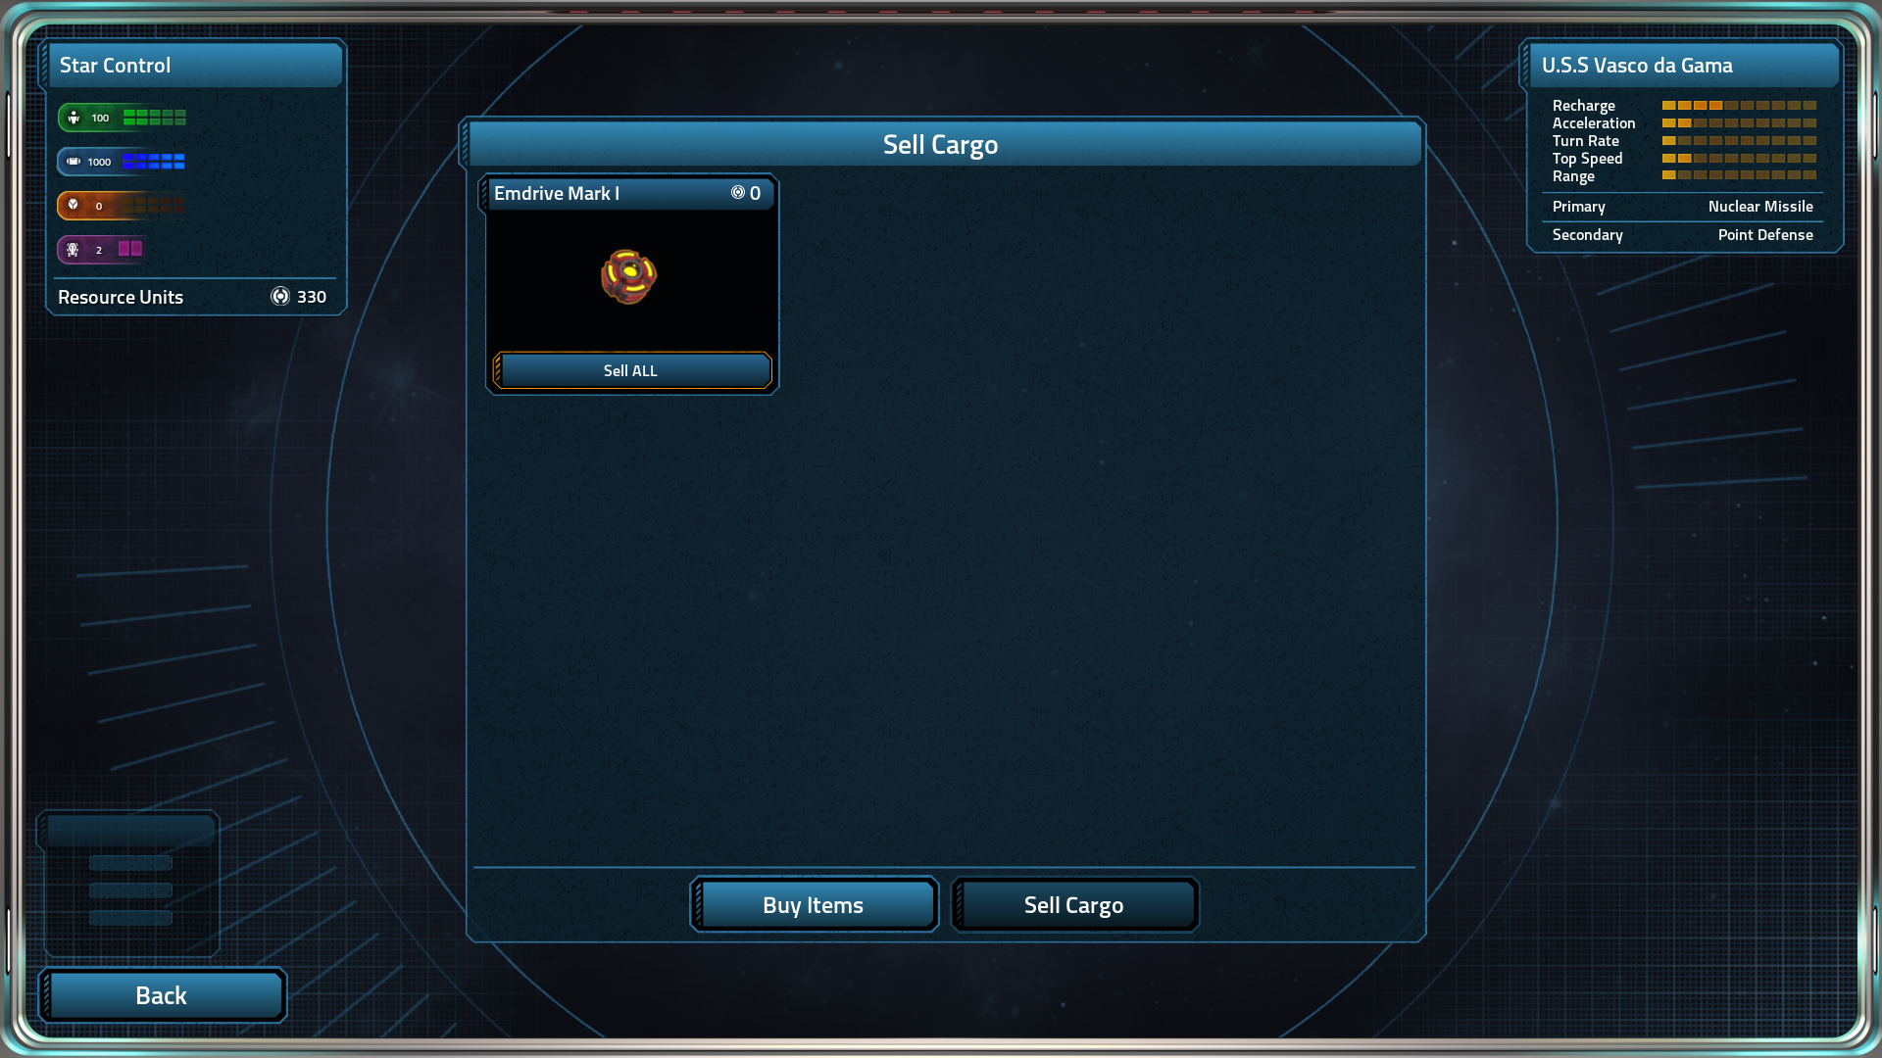
Task: Click the Acceleration stat bar
Action: pyautogui.click(x=1739, y=123)
